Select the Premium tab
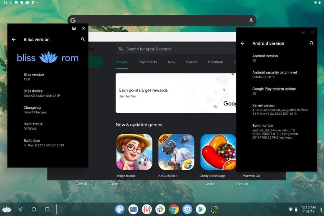The height and width of the screenshot is (216, 324). pyautogui.click(x=215, y=62)
